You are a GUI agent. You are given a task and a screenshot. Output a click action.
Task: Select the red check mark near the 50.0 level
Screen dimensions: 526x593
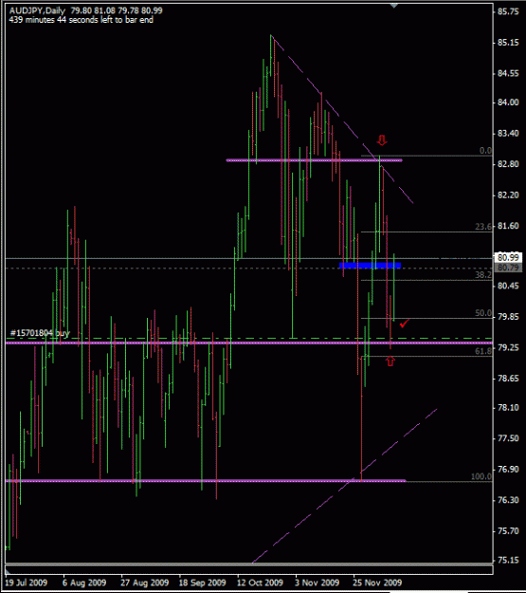pos(404,324)
